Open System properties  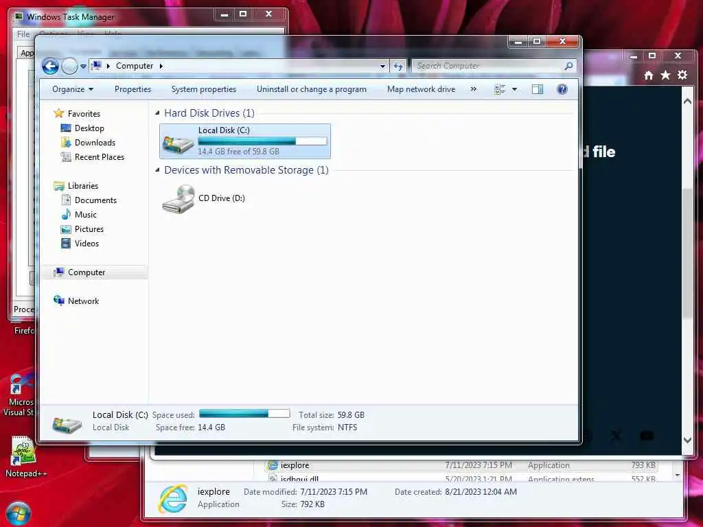(203, 89)
